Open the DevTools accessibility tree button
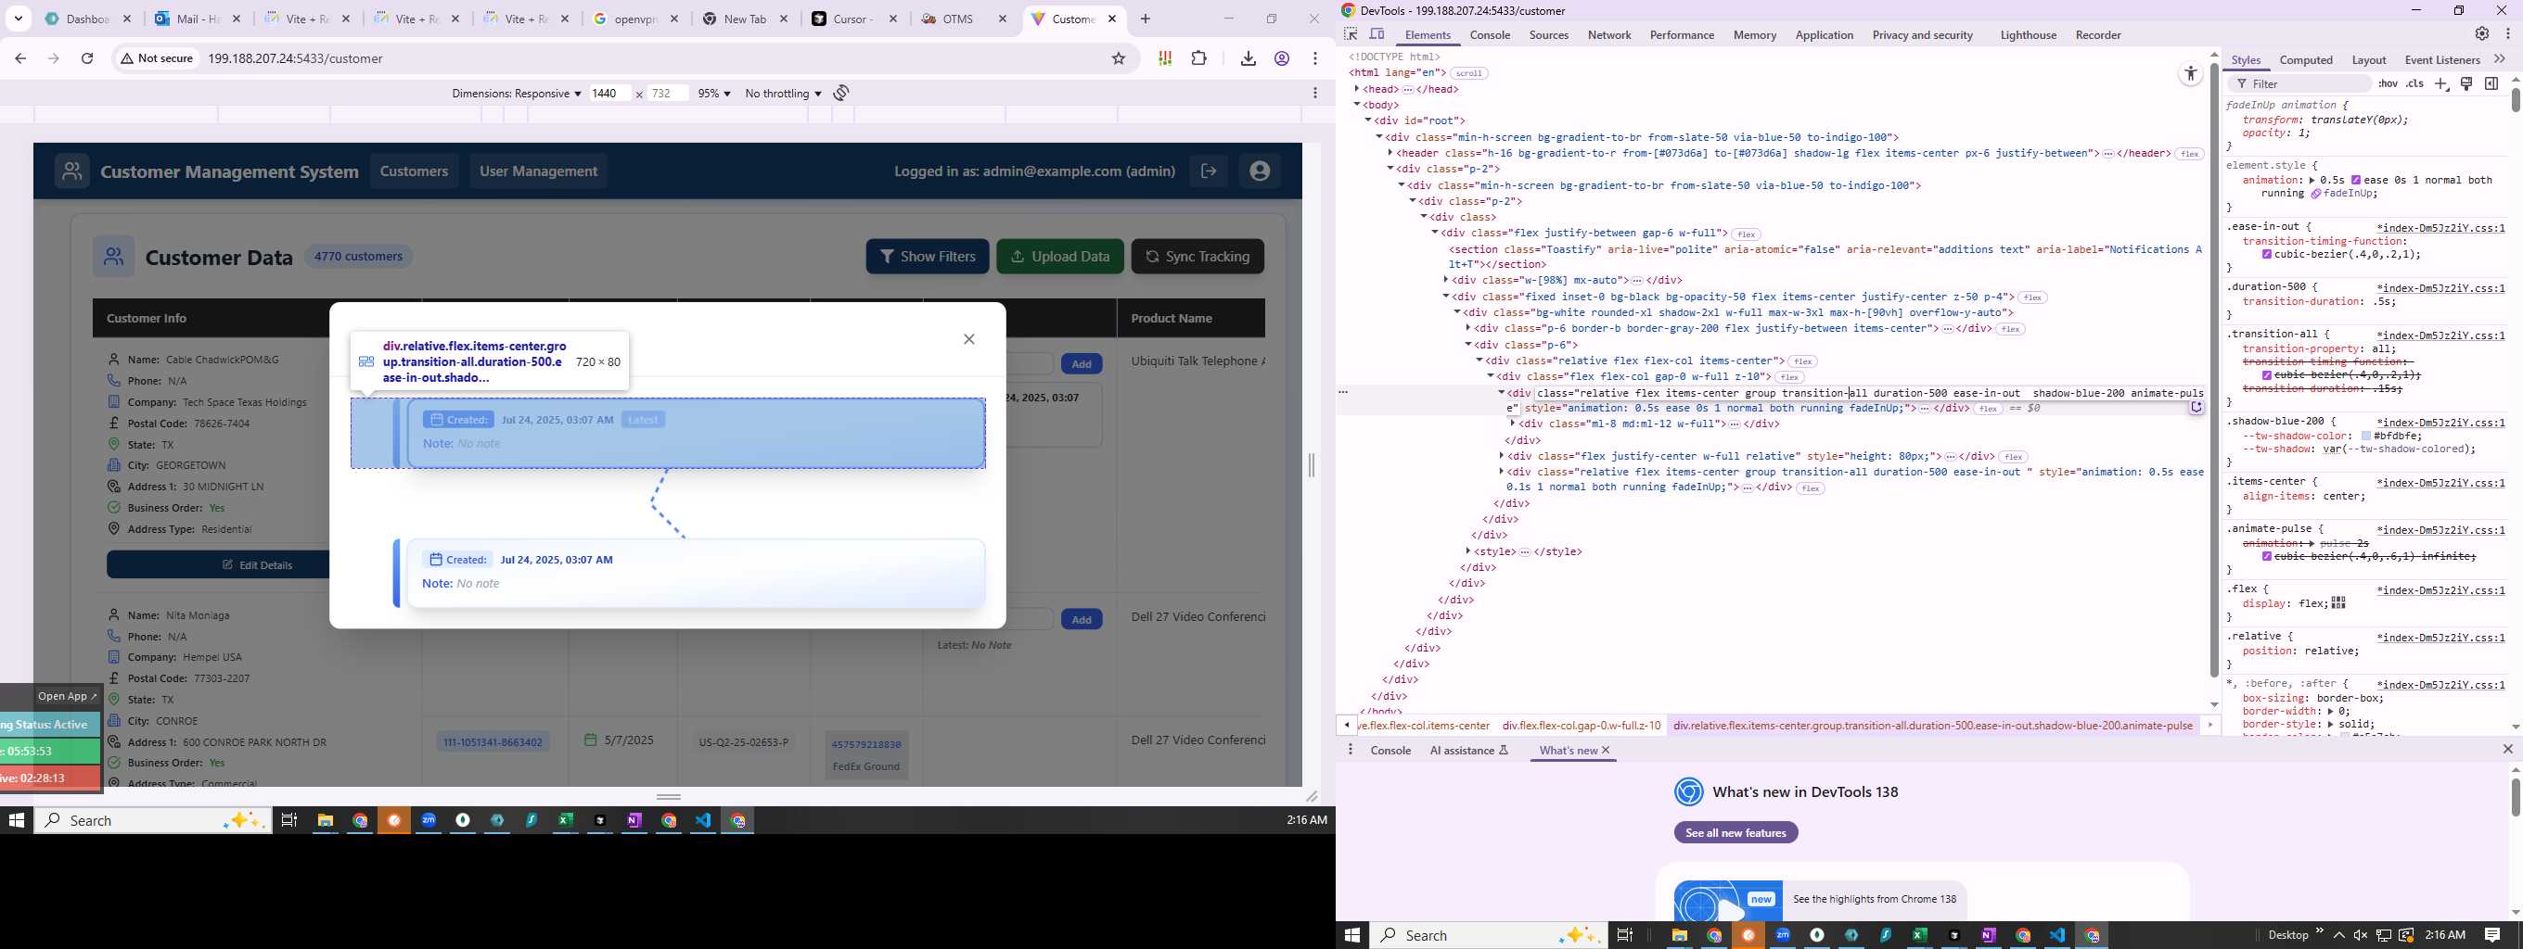The image size is (2523, 949). tap(2191, 74)
